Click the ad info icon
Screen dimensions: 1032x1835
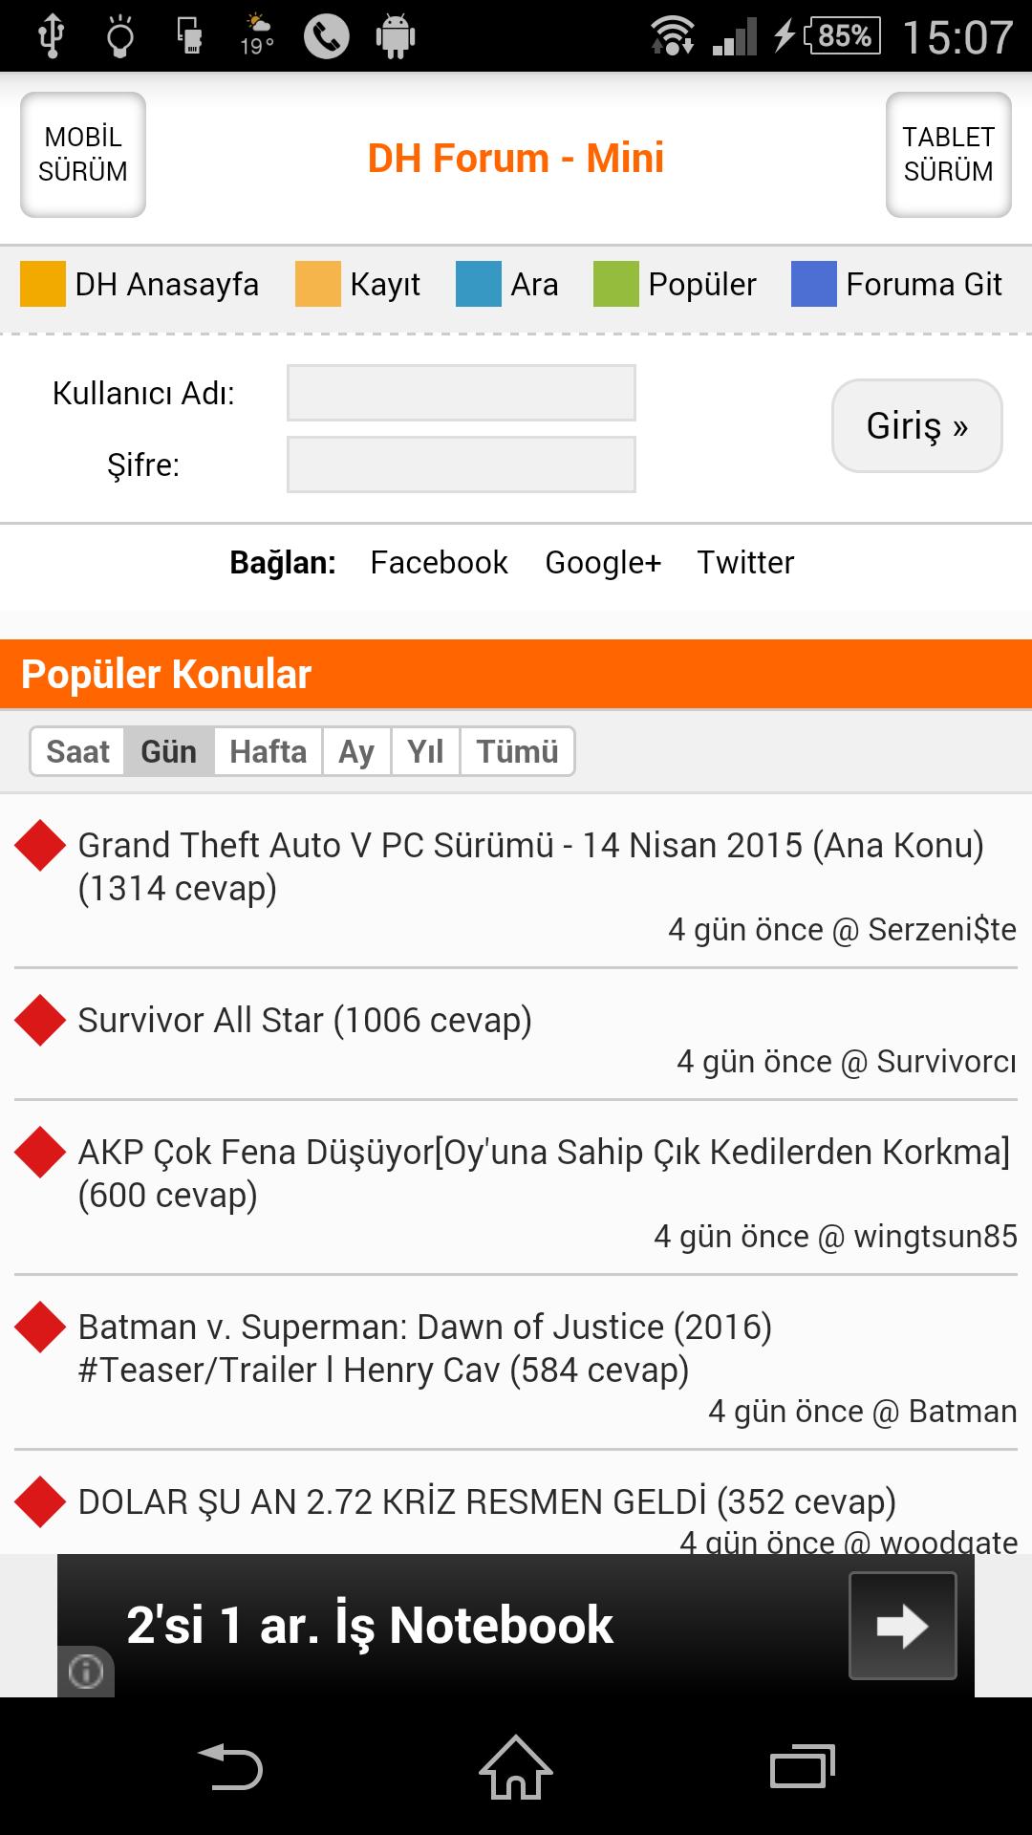(86, 1672)
